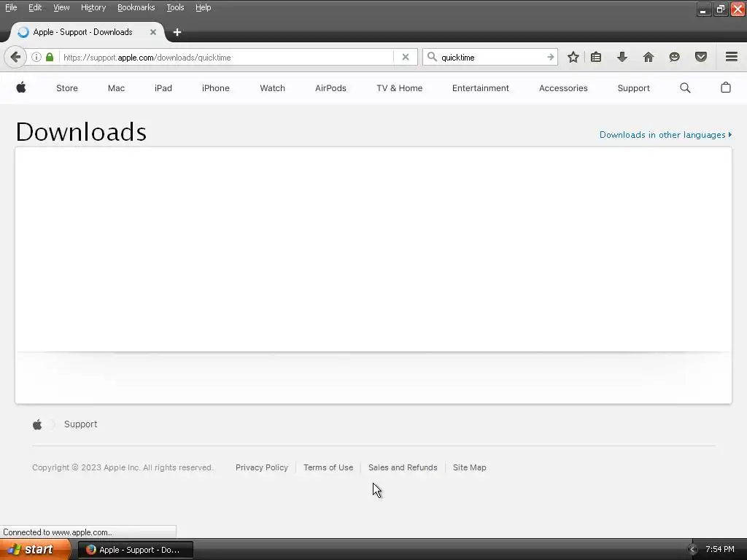Open Privacy Policy link
The width and height of the screenshot is (747, 560).
point(262,467)
